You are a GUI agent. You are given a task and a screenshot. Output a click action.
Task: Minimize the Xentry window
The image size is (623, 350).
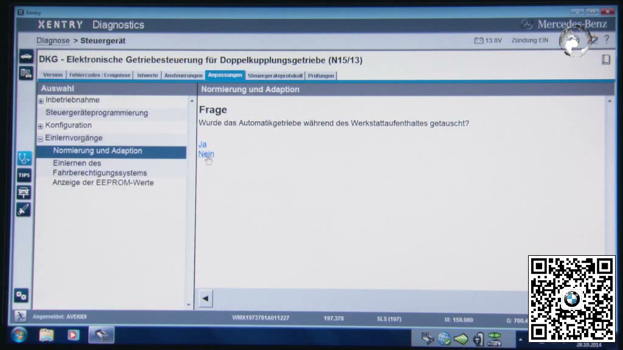[x=578, y=12]
